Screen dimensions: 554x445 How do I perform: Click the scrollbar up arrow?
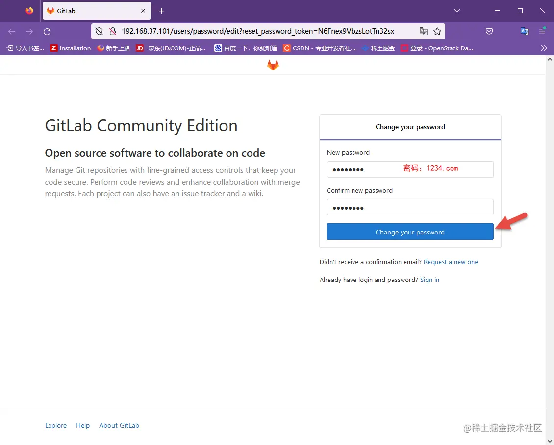click(x=550, y=59)
